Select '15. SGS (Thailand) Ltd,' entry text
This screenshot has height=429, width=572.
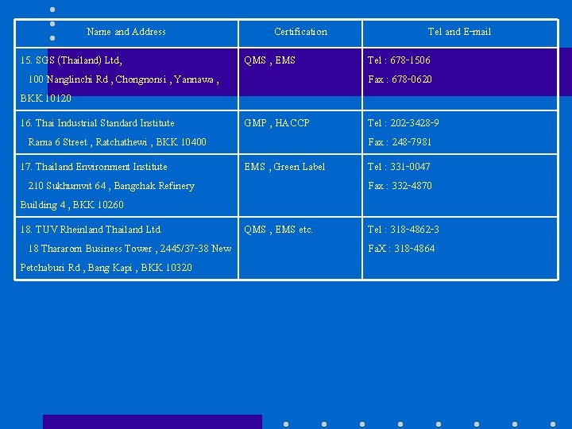click(71, 60)
